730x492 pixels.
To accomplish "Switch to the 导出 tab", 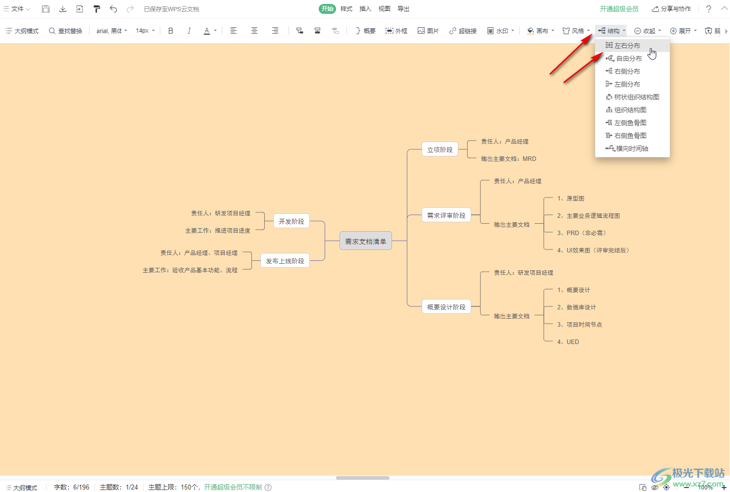I will click(403, 9).
